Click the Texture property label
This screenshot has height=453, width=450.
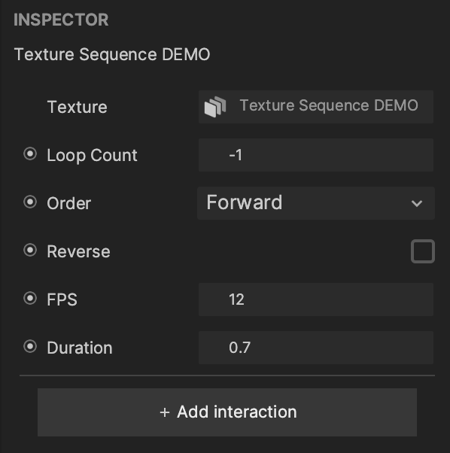click(x=77, y=107)
